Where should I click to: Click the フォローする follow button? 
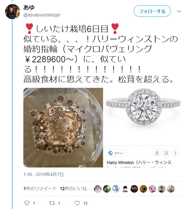[152, 11]
